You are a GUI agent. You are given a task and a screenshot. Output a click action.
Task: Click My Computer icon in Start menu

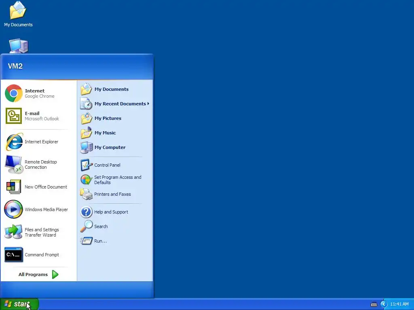87,147
